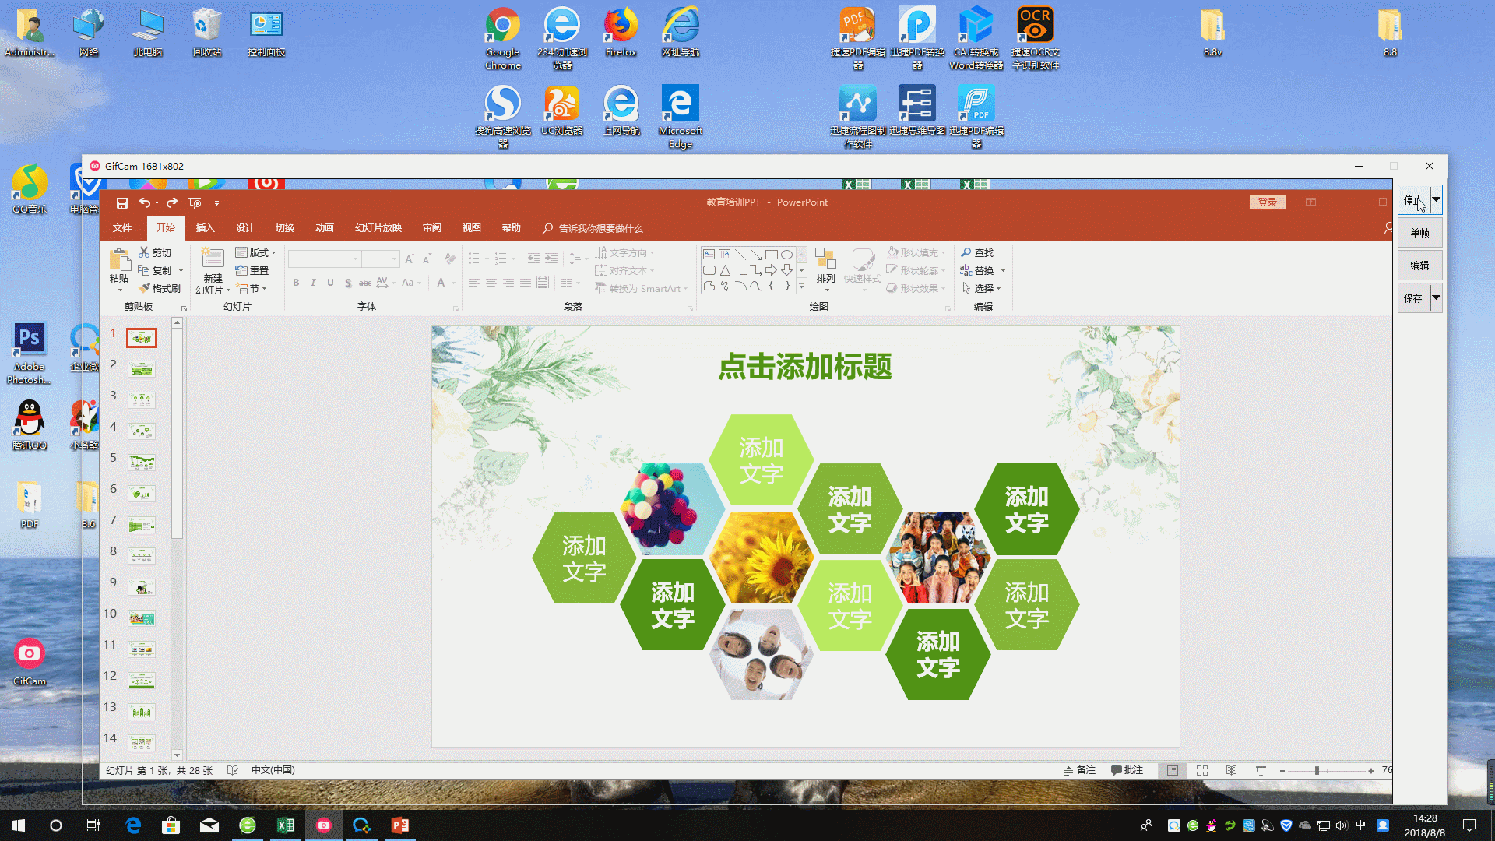Click the zoom slider in status bar
1495x841 pixels.
pyautogui.click(x=1317, y=770)
